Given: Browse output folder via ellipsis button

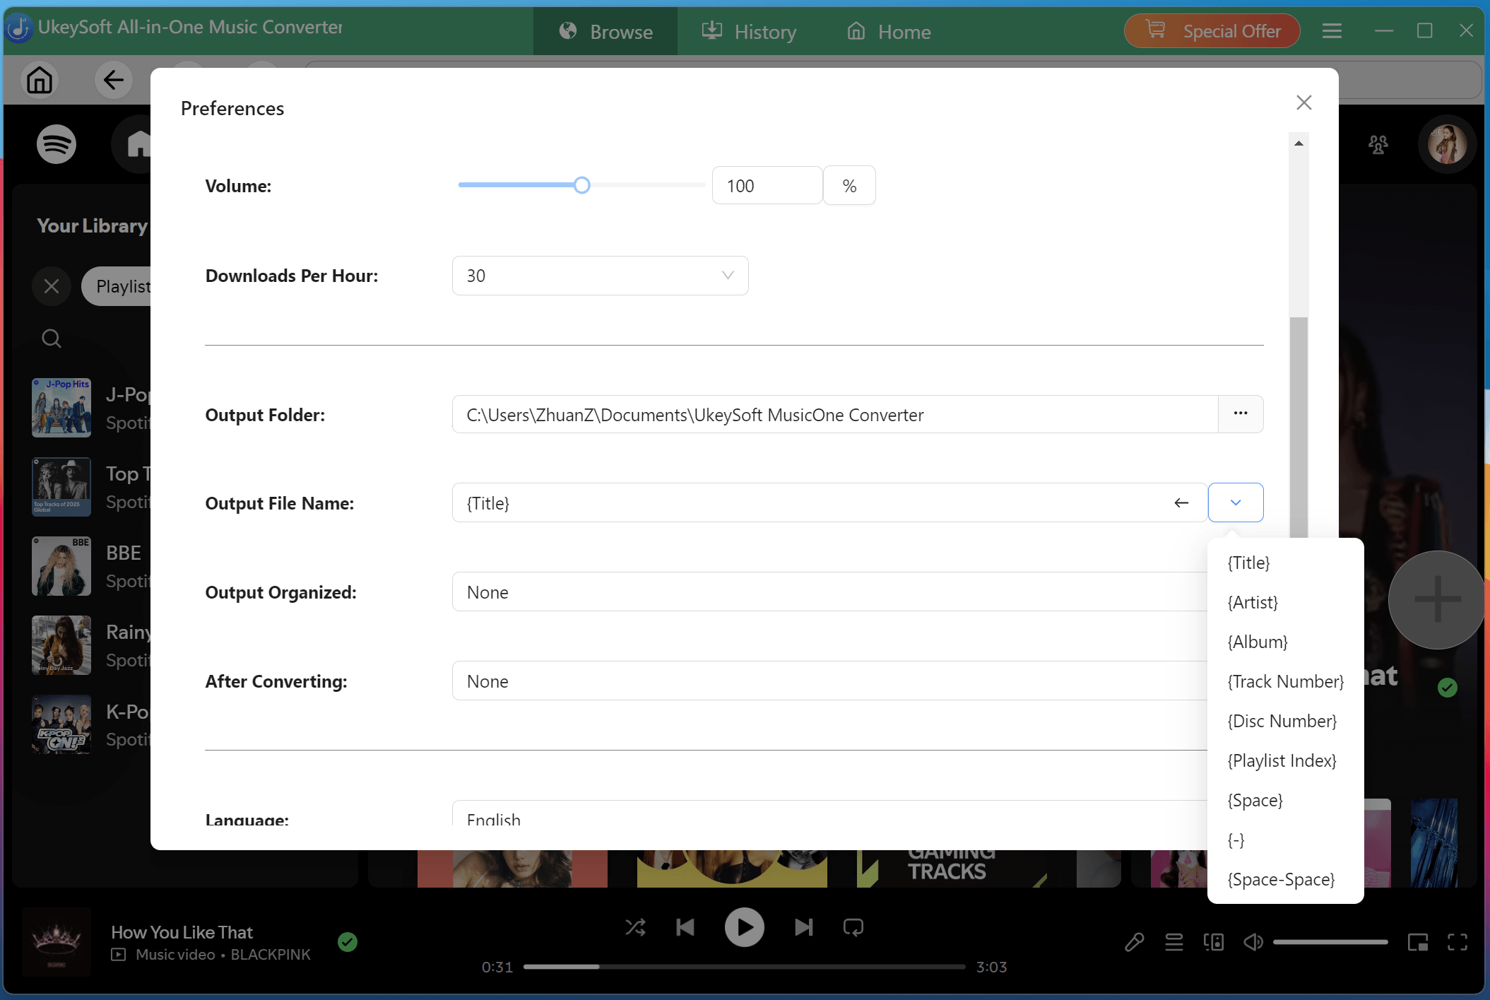Looking at the screenshot, I should pos(1240,414).
